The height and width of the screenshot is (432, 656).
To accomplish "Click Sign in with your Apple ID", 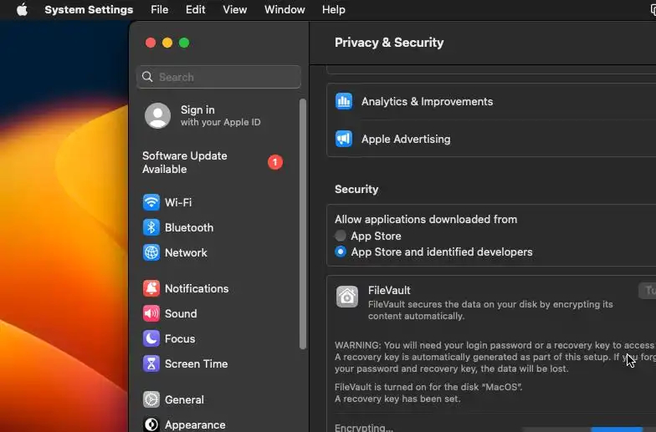I will 201,115.
